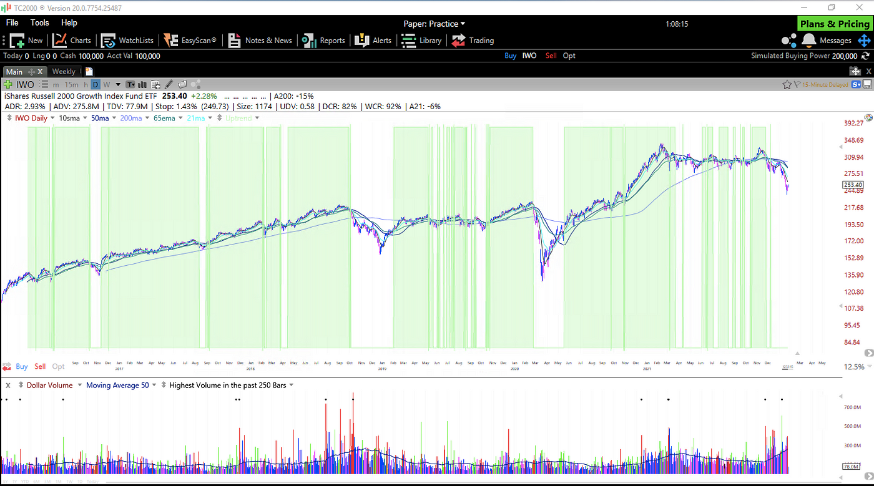
Task: Open the symbol list icon beside IWO
Action: coord(44,84)
